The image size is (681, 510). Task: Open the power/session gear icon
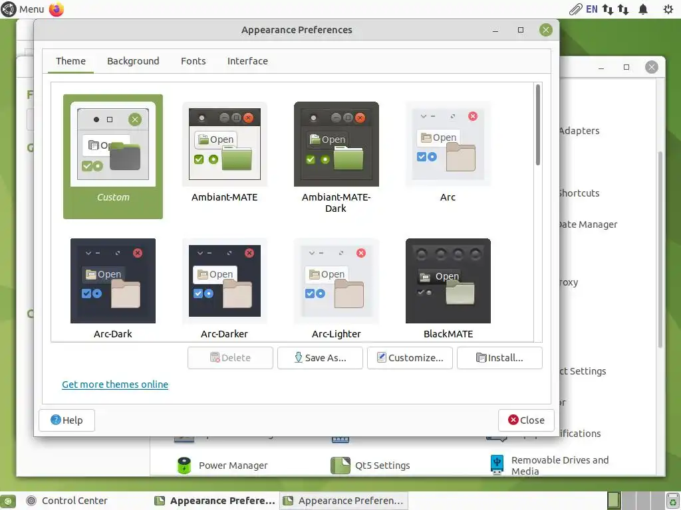point(668,9)
